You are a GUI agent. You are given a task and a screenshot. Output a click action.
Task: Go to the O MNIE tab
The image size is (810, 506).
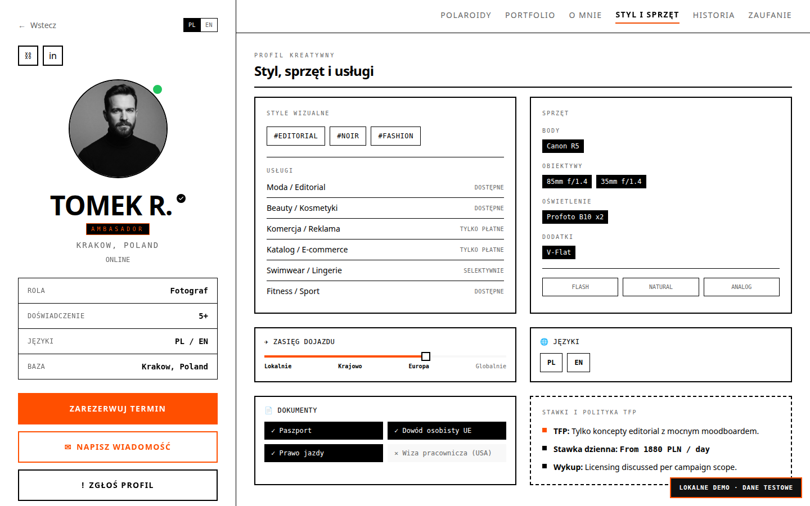pos(585,15)
